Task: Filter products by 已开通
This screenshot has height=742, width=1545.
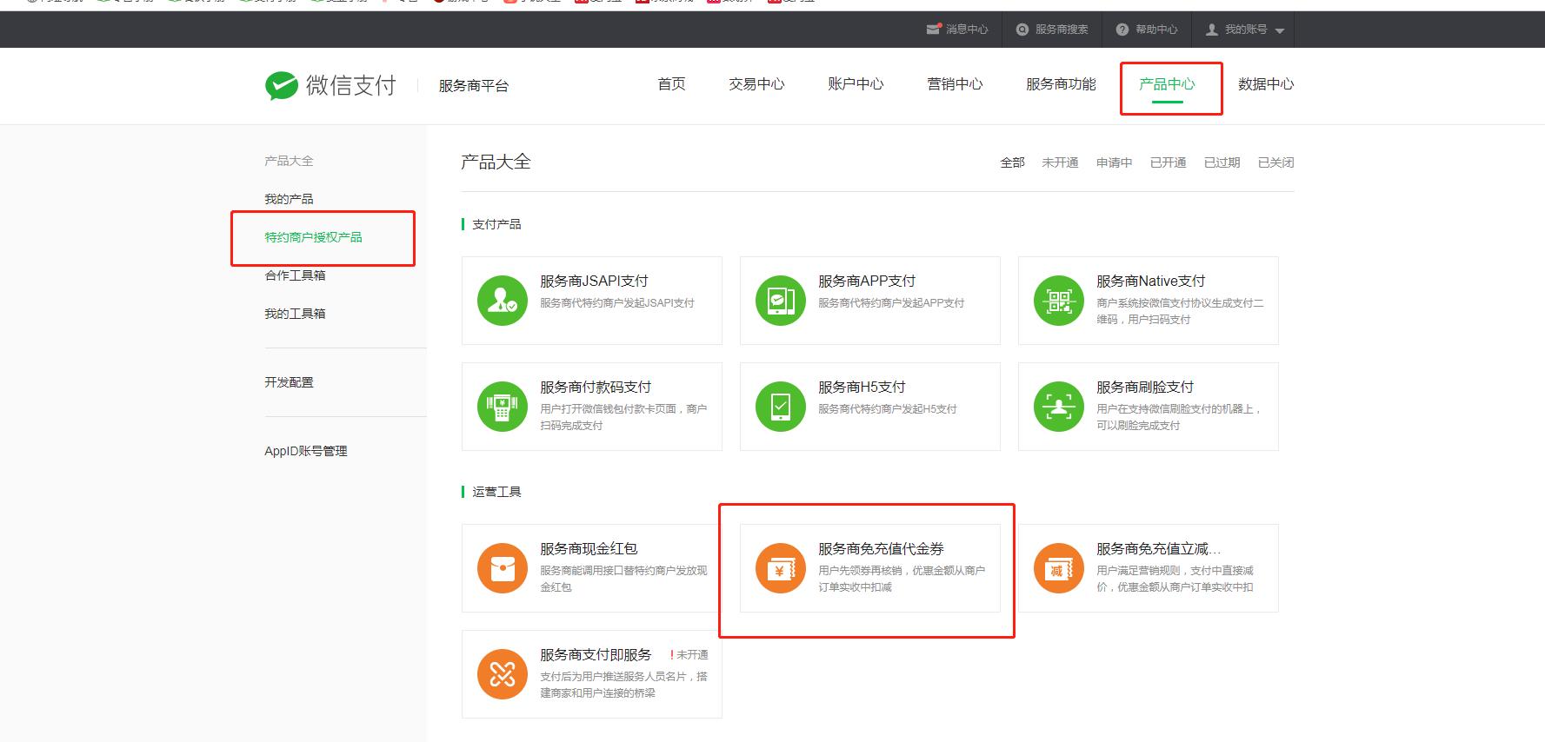Action: pos(1168,162)
